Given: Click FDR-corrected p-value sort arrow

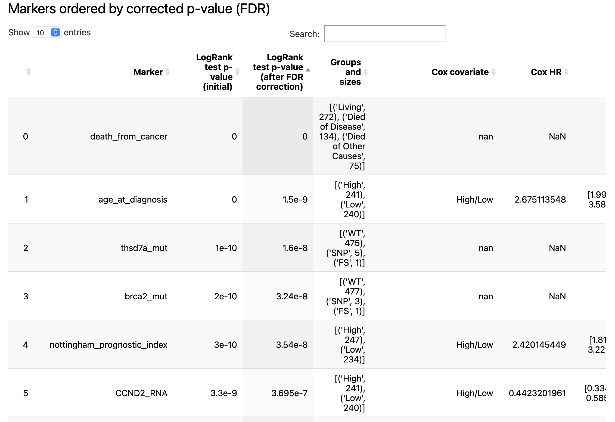Looking at the screenshot, I should click(x=308, y=70).
